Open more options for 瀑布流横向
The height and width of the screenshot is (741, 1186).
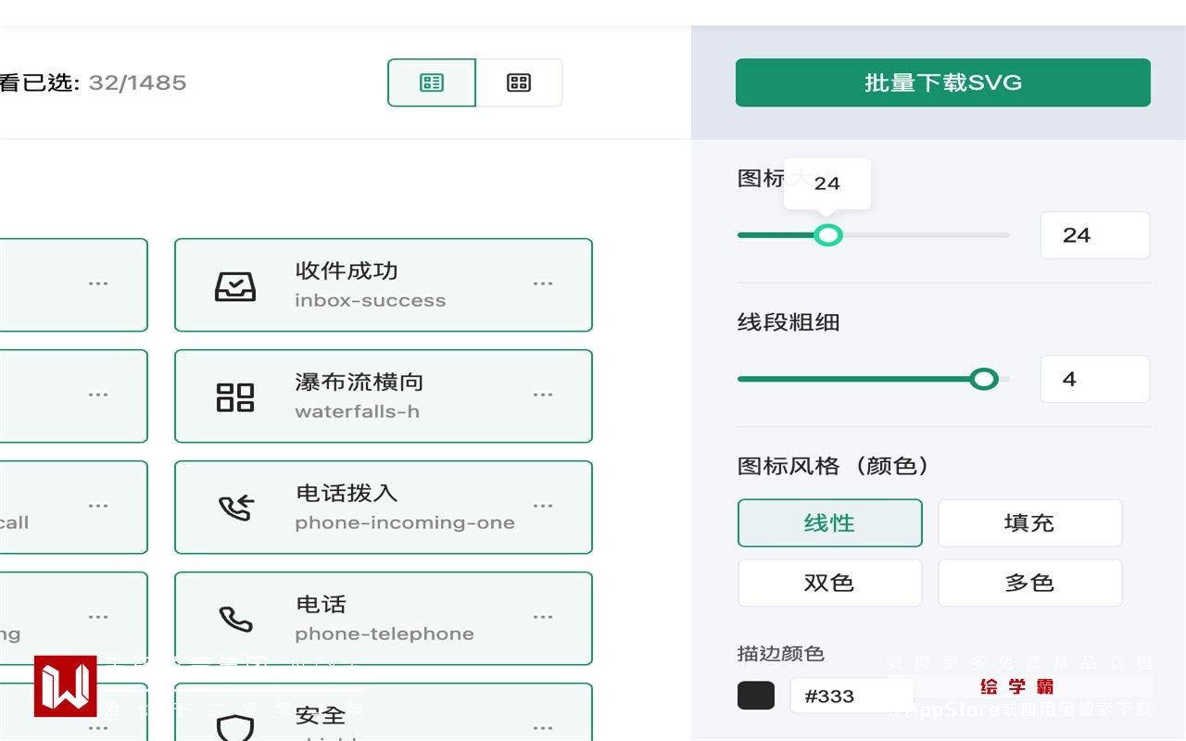click(x=543, y=396)
